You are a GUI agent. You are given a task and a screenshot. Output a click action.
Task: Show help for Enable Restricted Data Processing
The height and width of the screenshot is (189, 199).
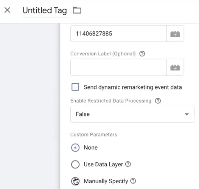pyautogui.click(x=158, y=101)
